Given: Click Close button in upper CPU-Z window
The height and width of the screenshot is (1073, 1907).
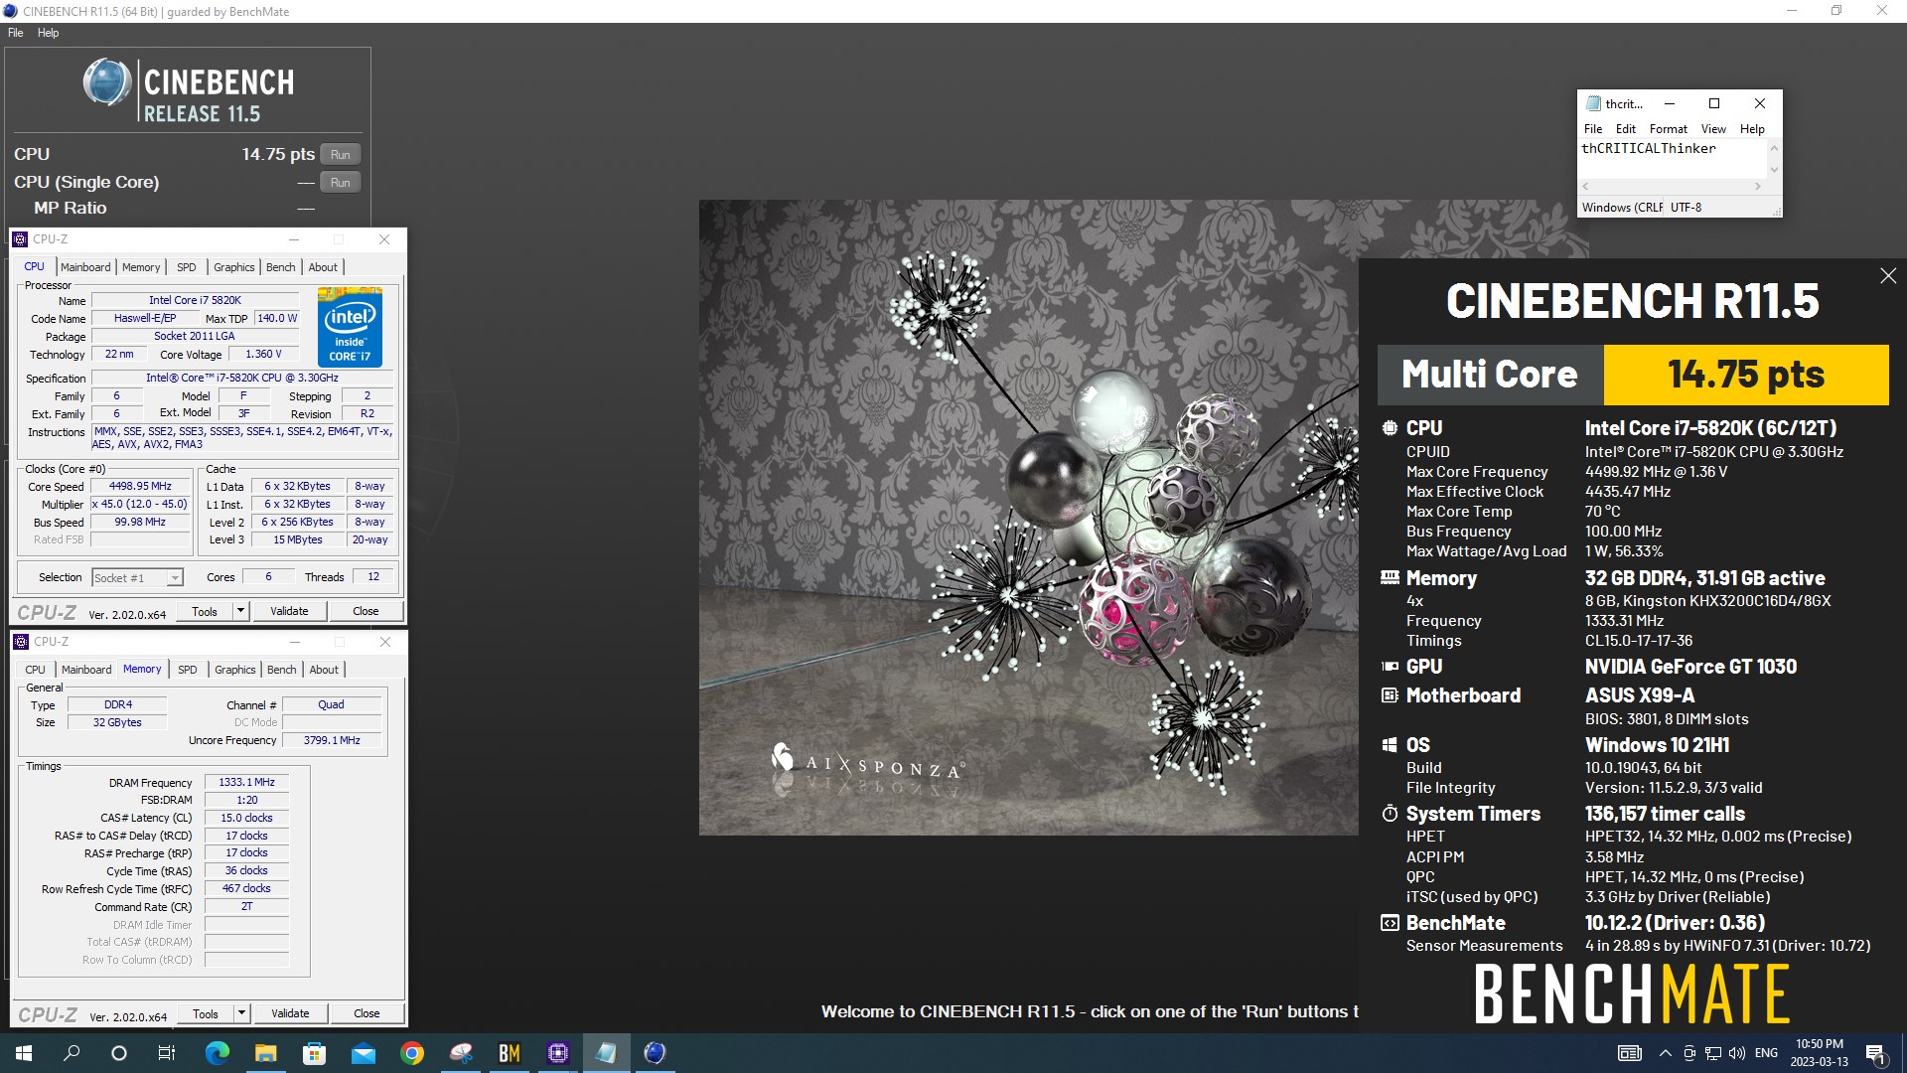Looking at the screenshot, I should pos(366,611).
